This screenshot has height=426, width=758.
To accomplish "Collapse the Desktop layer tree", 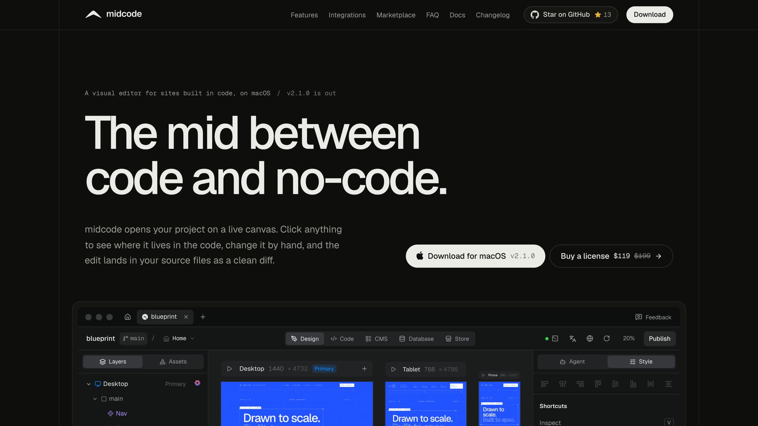I will (88, 384).
